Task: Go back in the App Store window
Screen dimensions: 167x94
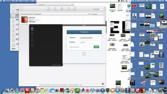Action: coord(21,9)
